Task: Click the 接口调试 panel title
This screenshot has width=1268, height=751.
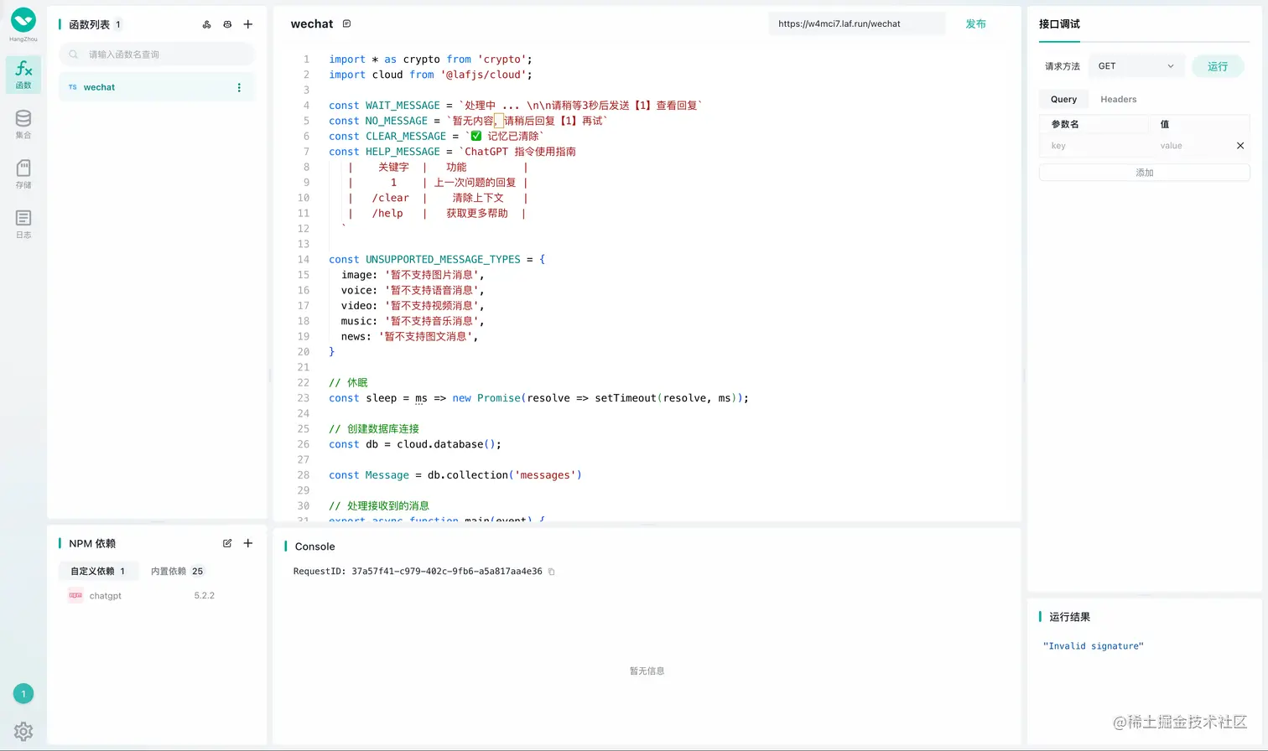Action: pyautogui.click(x=1059, y=23)
